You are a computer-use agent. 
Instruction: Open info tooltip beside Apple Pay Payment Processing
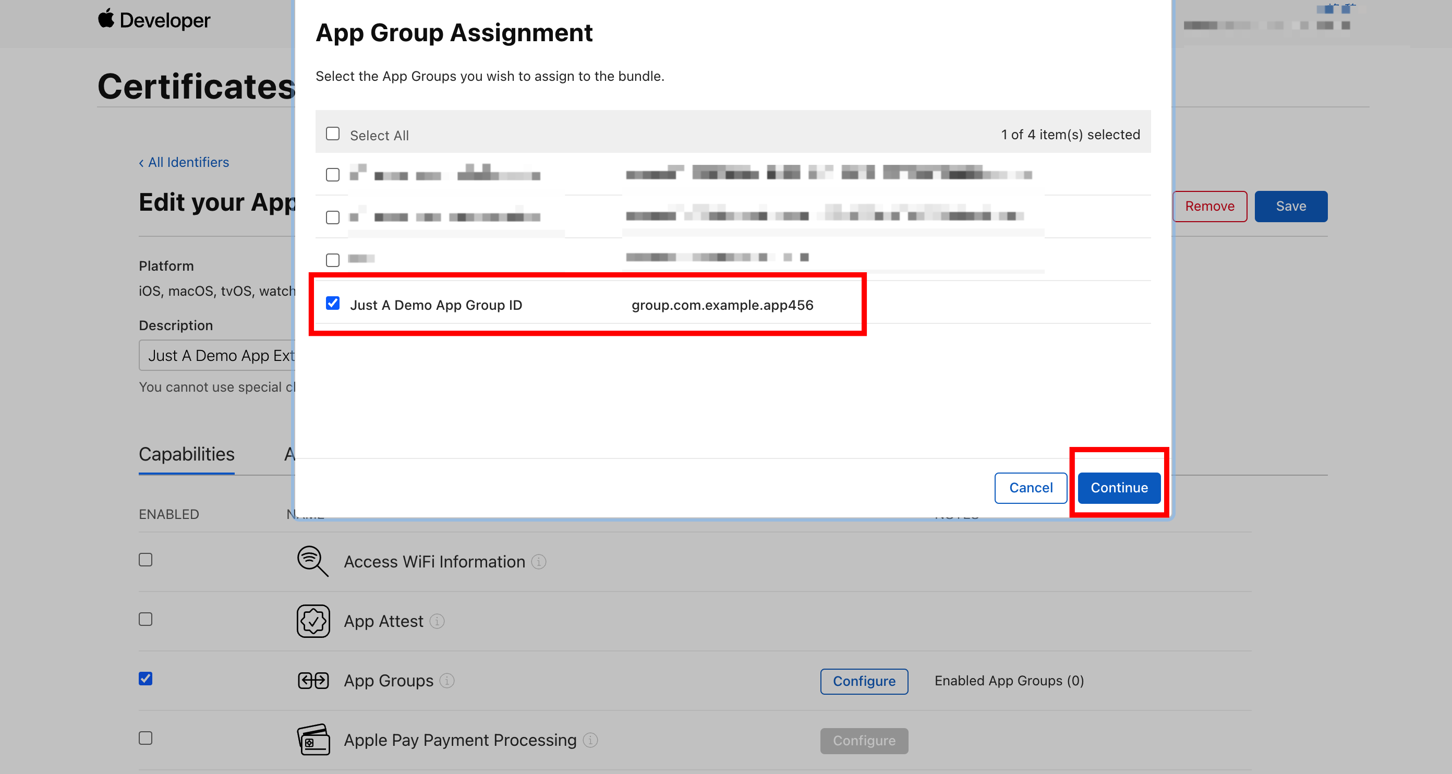(x=590, y=740)
